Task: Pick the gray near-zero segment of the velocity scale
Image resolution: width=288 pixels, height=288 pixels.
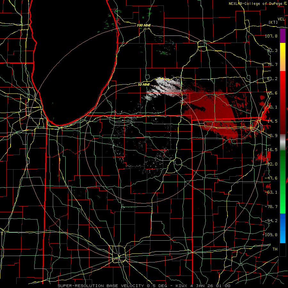Action: click(283, 142)
